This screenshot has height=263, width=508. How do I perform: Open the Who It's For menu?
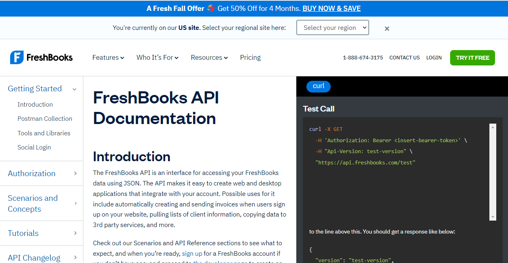pos(157,57)
